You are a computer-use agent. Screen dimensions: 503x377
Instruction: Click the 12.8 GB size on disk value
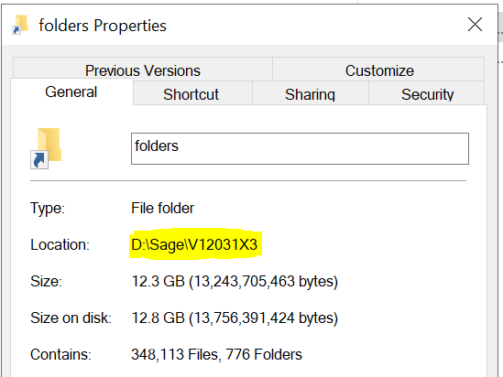pyautogui.click(x=235, y=318)
